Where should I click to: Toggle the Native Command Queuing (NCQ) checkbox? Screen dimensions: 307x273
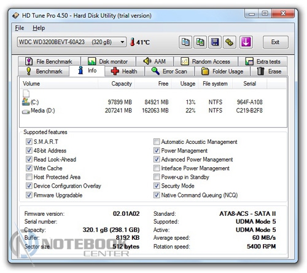click(x=157, y=195)
